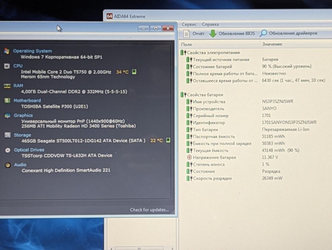Click the battery icon beside Паспортная ёмкость
The height and width of the screenshot is (250, 332).
[x=189, y=137]
